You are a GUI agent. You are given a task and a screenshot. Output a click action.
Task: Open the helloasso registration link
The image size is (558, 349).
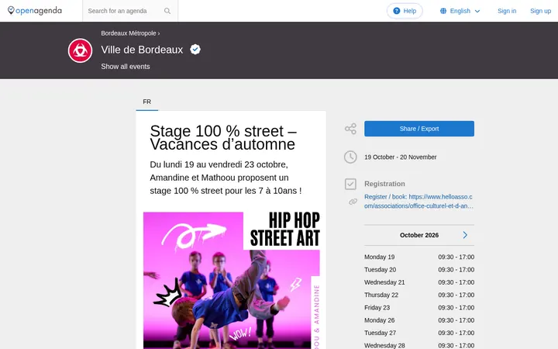coord(418,201)
